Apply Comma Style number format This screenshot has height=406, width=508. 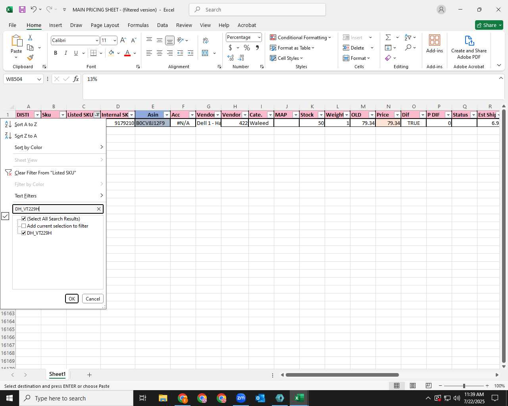[257, 48]
